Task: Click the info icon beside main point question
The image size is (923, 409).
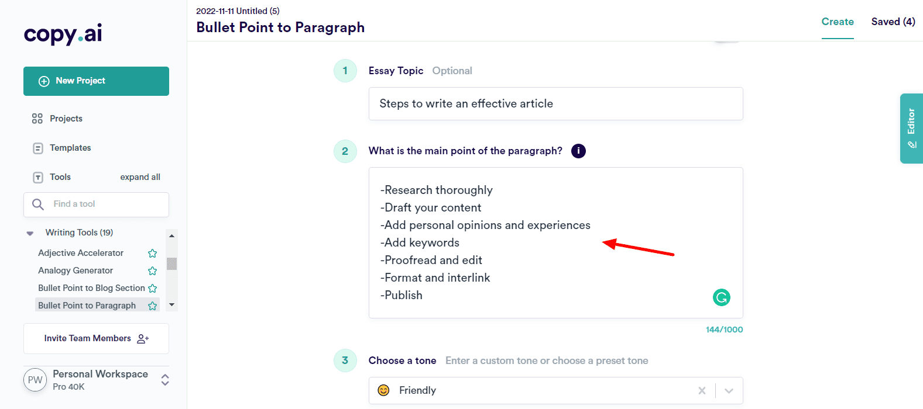Action: (578, 151)
